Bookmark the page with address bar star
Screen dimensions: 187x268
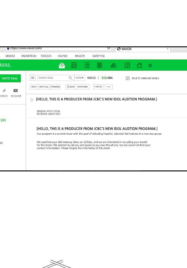(x=108, y=49)
